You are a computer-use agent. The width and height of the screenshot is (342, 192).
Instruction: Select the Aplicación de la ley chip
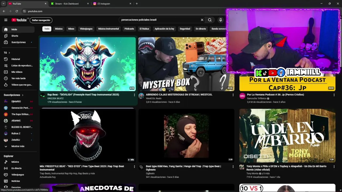(164, 29)
